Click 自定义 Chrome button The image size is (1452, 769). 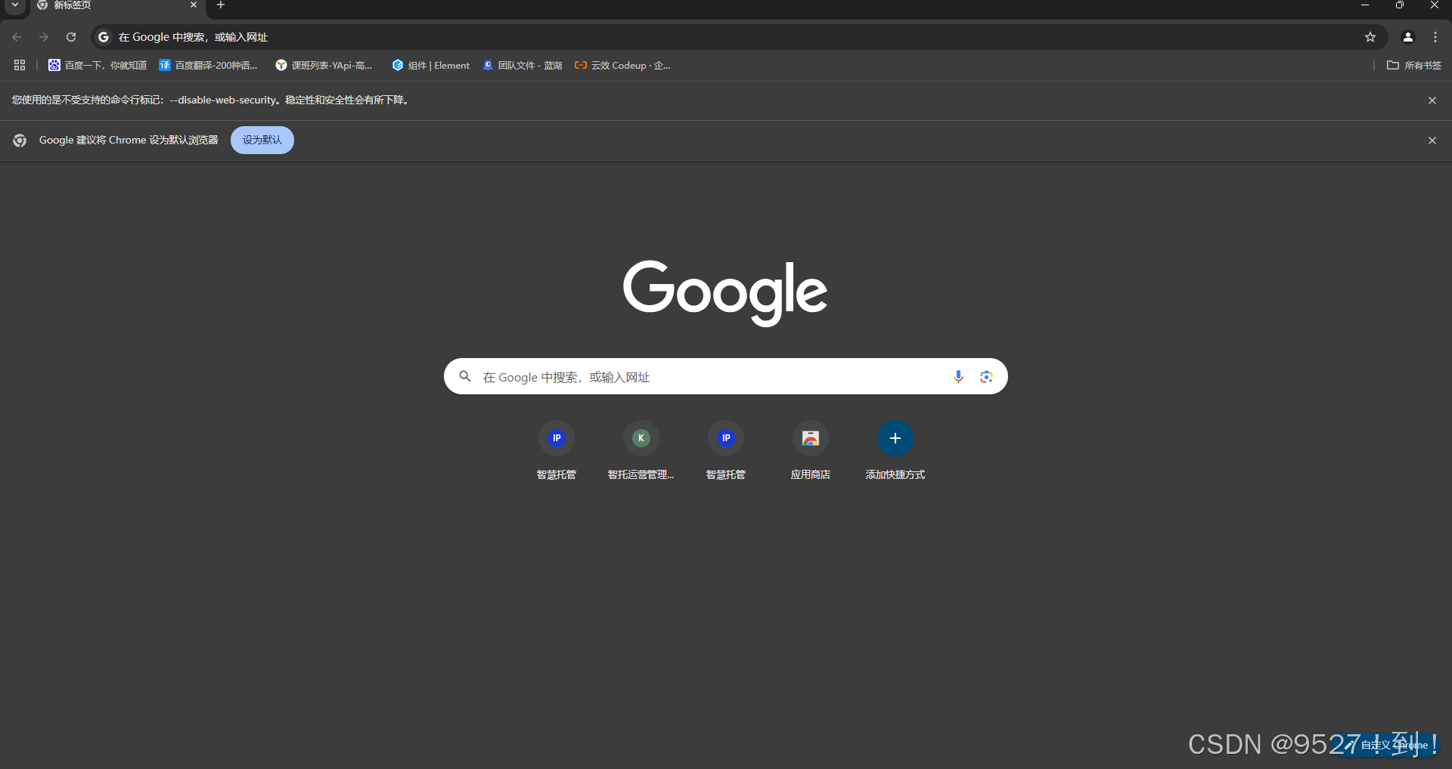click(1385, 745)
